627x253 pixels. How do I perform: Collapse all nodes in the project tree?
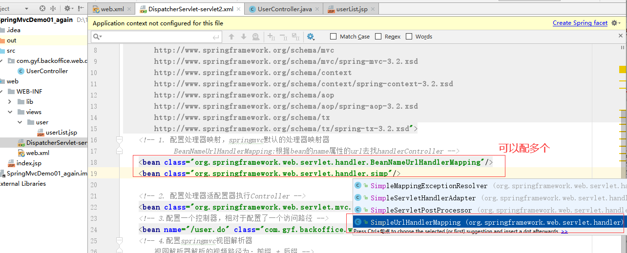[x=53, y=9]
